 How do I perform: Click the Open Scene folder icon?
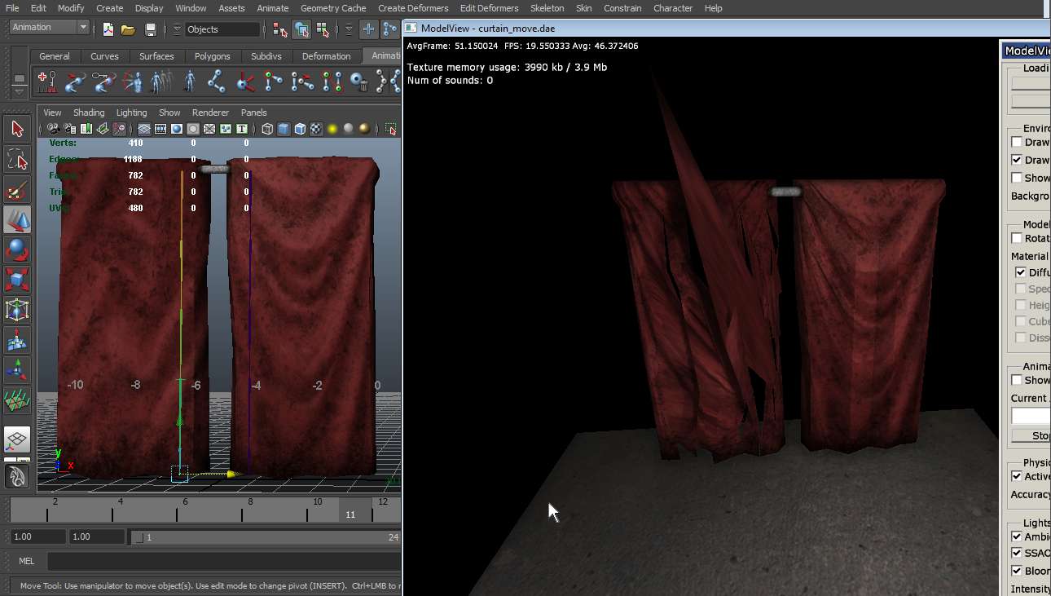pos(128,29)
